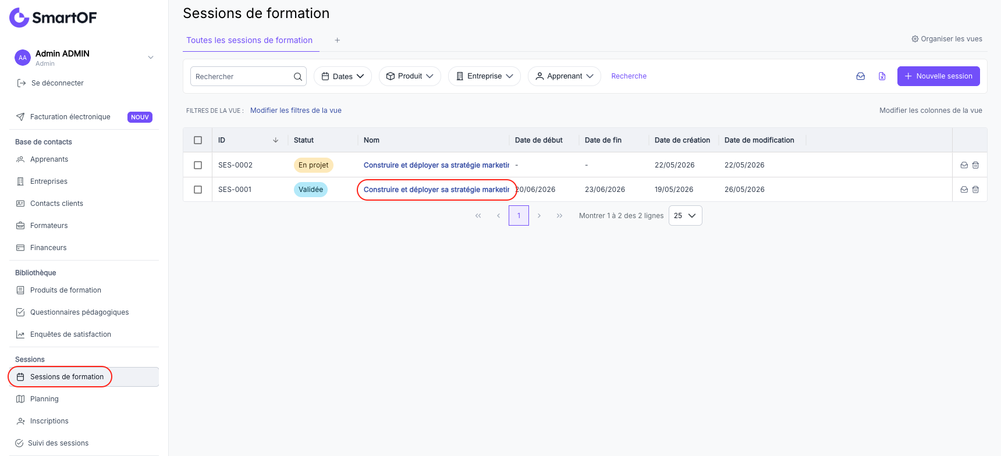Viewport: 1001px width, 456px height.
Task: Click the Inscriptions user-plus icon
Action: tap(20, 421)
